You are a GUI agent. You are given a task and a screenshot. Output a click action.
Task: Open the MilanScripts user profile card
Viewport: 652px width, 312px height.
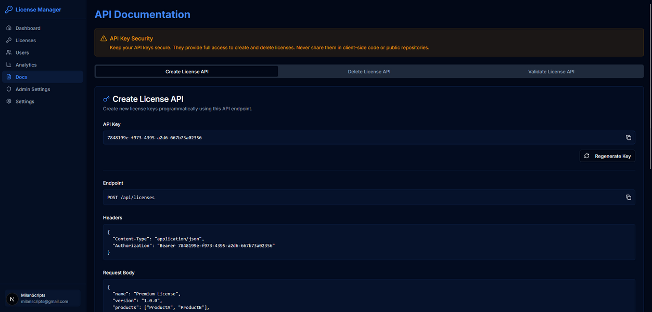point(42,298)
